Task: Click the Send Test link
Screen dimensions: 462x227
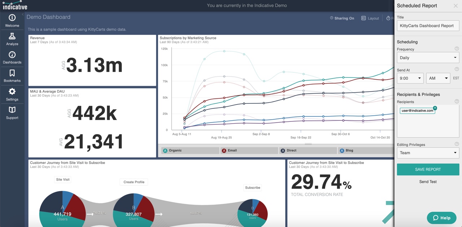Action: click(x=428, y=182)
